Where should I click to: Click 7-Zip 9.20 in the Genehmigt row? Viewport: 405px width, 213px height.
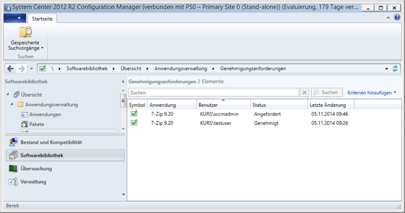pos(162,123)
